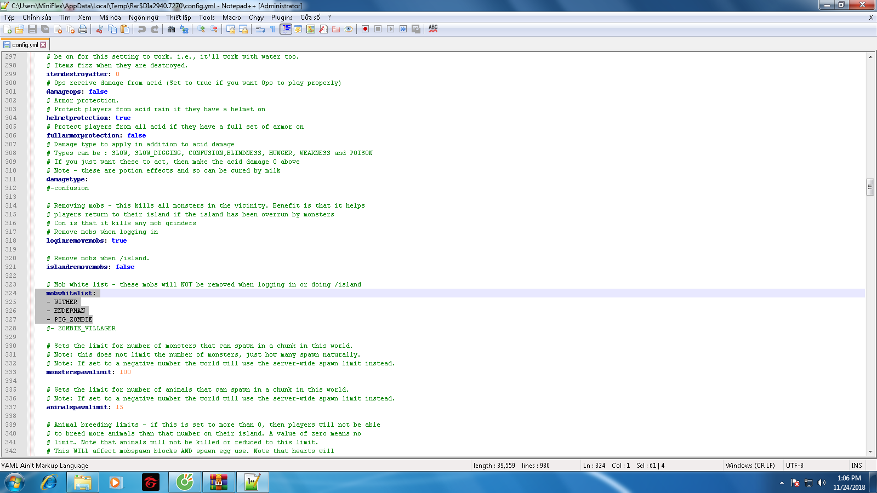Click the Save All toolbar icon

click(45, 29)
